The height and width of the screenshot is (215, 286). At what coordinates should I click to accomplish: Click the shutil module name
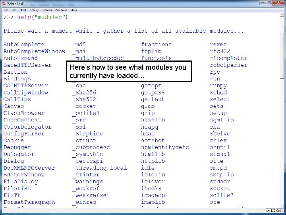[x=220, y=147]
